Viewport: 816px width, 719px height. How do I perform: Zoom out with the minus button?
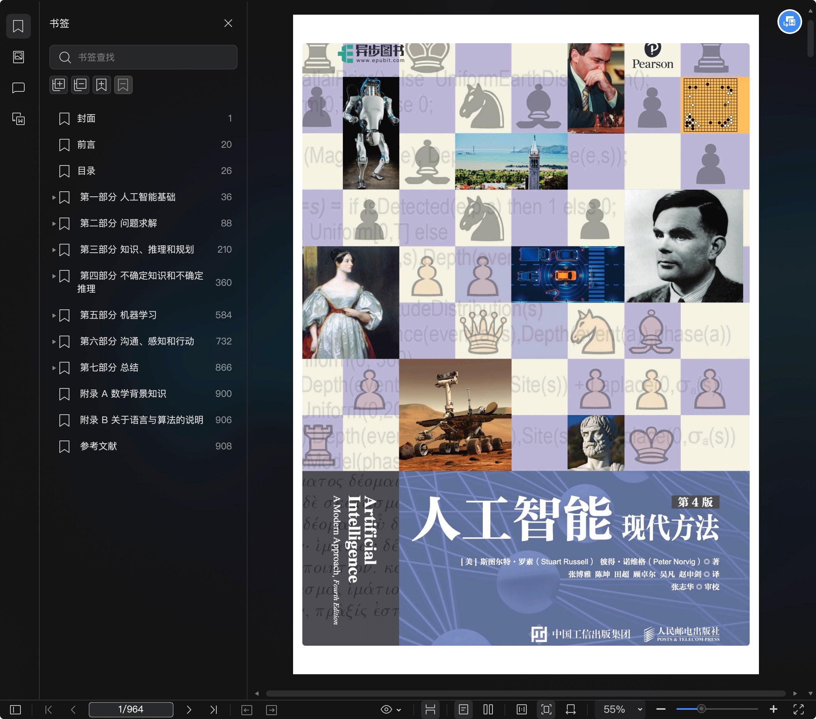(661, 709)
